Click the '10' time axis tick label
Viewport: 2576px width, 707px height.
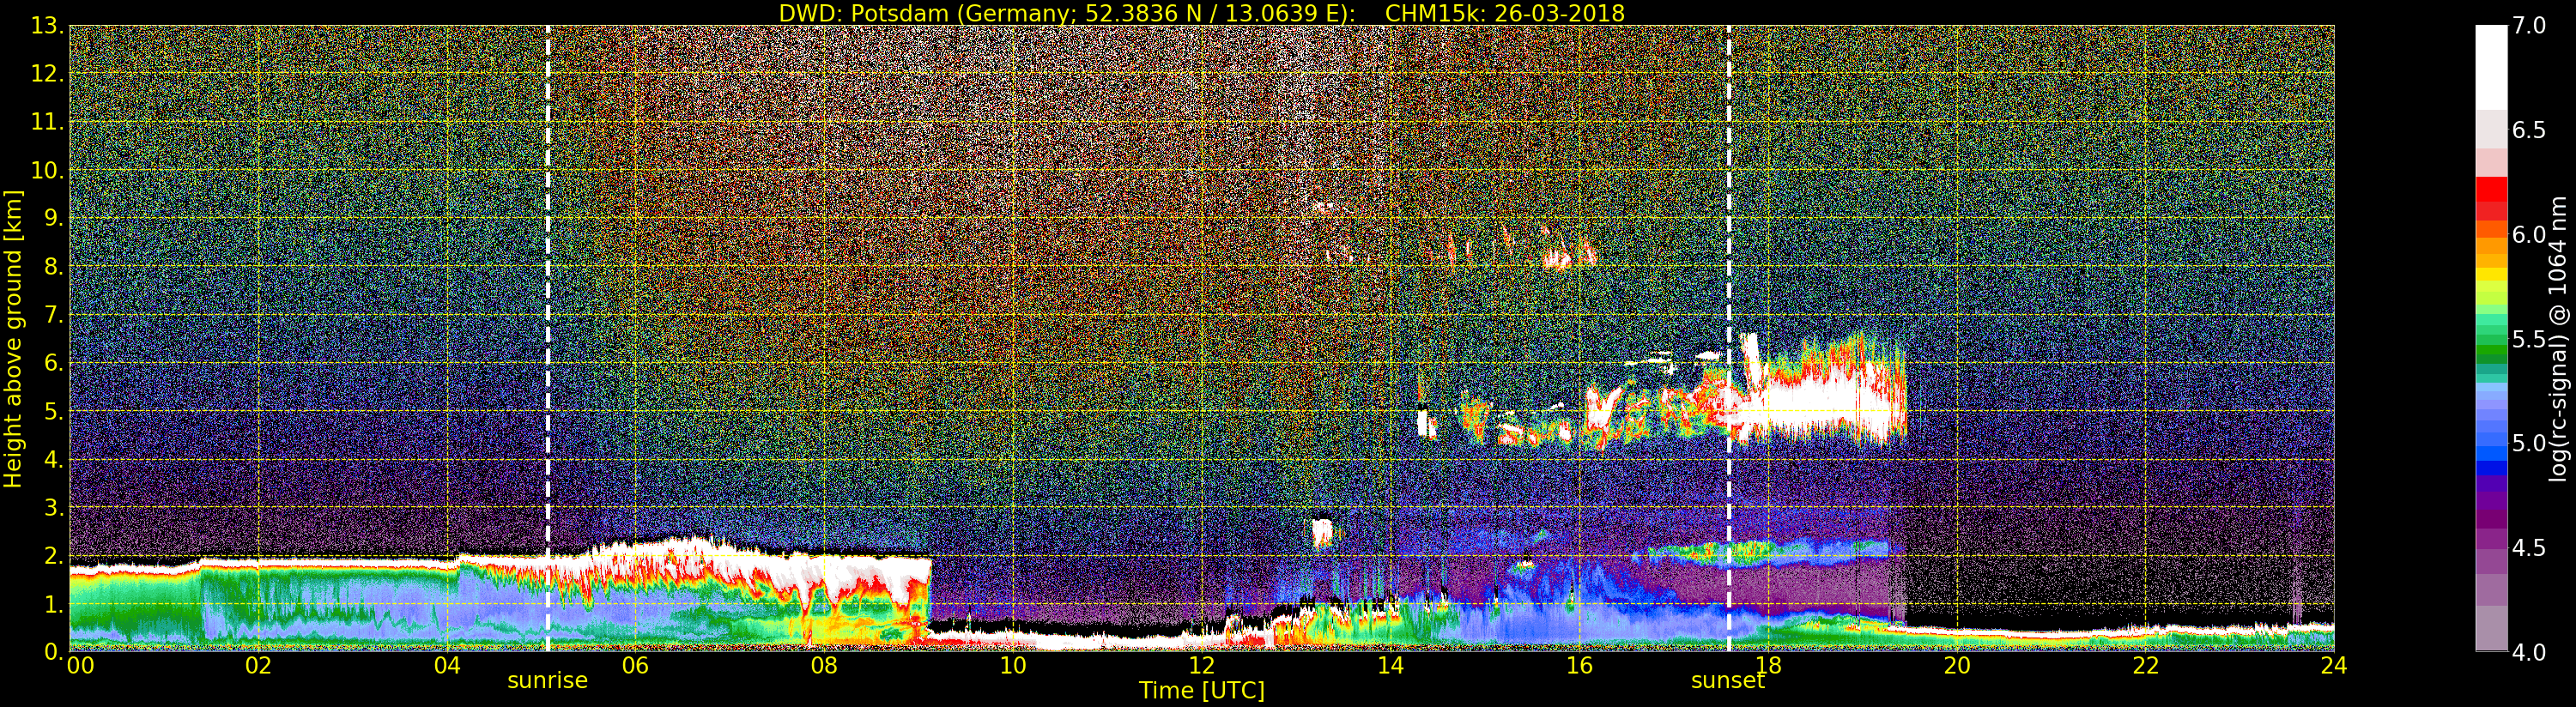(x=1013, y=665)
